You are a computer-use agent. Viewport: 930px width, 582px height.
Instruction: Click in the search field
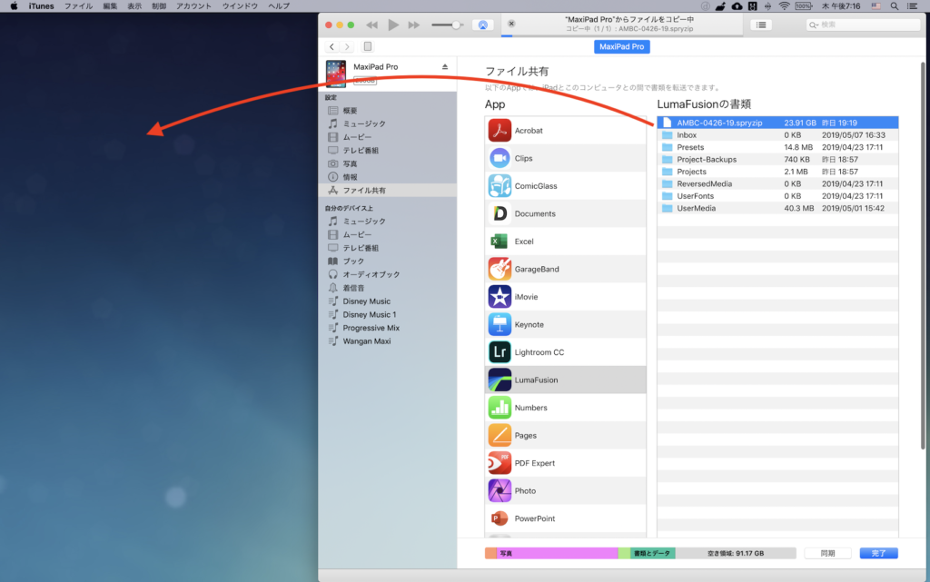tap(863, 25)
